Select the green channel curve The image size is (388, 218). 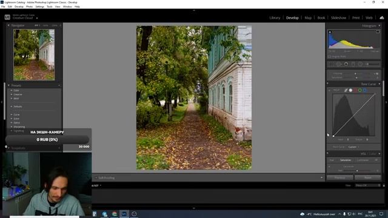coord(360,90)
